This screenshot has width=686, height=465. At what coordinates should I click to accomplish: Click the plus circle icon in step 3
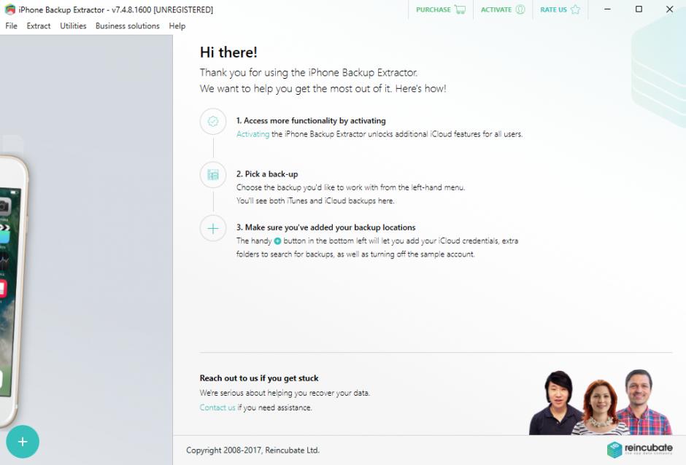213,228
